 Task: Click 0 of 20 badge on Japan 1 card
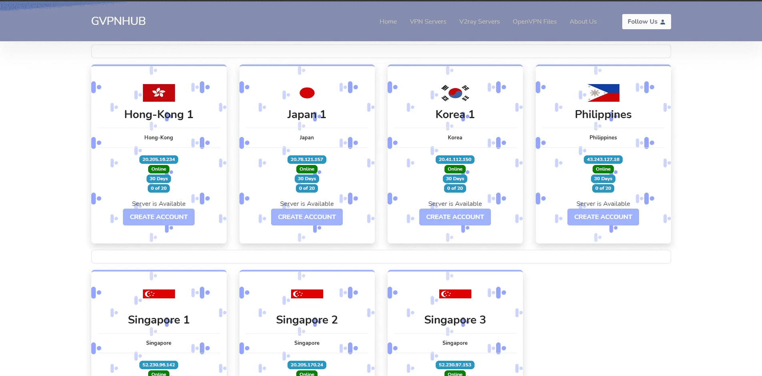(x=307, y=188)
